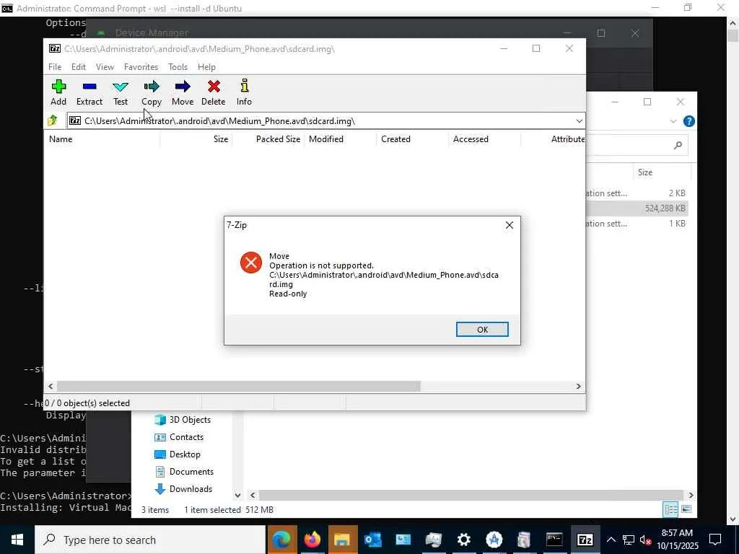Image resolution: width=739 pixels, height=554 pixels.
Task: Click the taskbar search box
Action: (150, 540)
